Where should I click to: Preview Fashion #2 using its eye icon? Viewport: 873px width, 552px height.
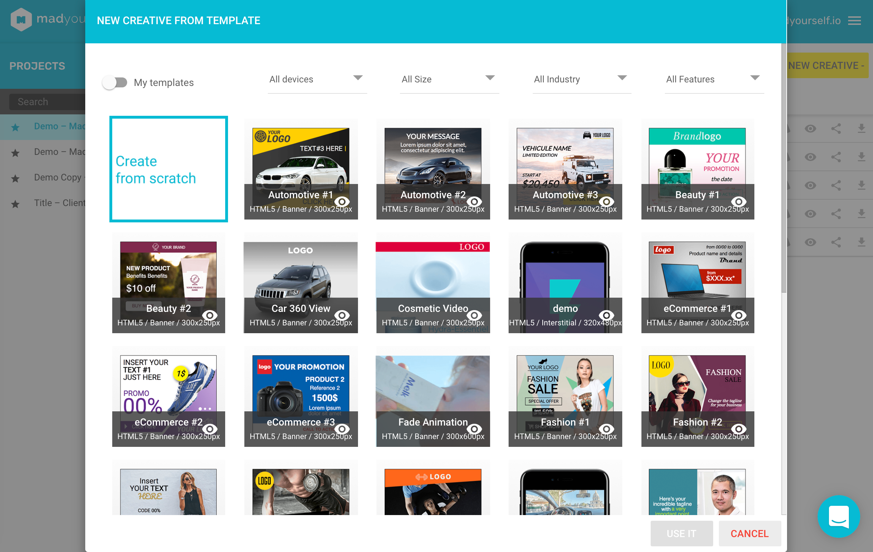[x=738, y=429]
